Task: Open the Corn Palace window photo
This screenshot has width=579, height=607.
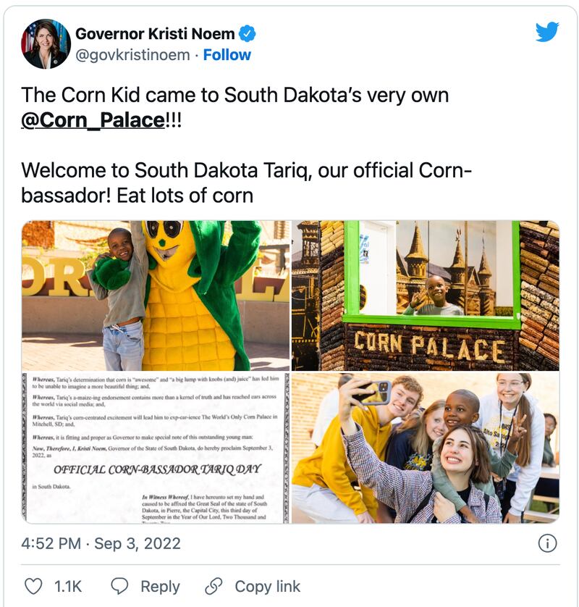Action: (x=425, y=296)
